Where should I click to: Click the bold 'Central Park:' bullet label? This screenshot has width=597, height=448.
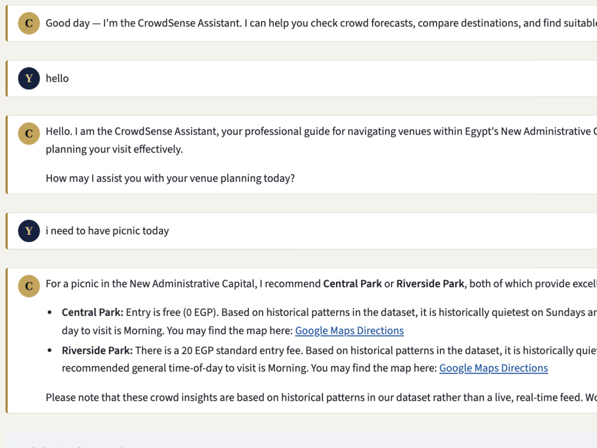(x=93, y=312)
